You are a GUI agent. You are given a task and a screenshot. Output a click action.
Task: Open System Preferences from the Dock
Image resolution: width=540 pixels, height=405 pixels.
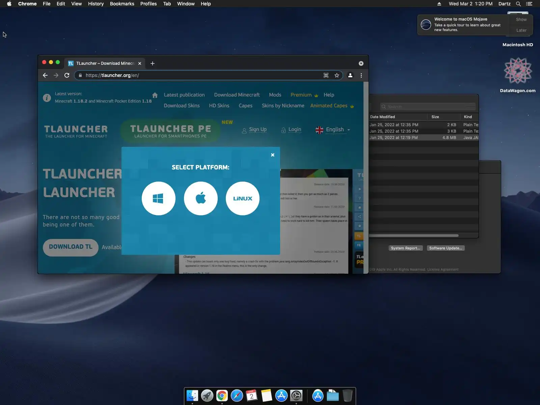(296, 396)
